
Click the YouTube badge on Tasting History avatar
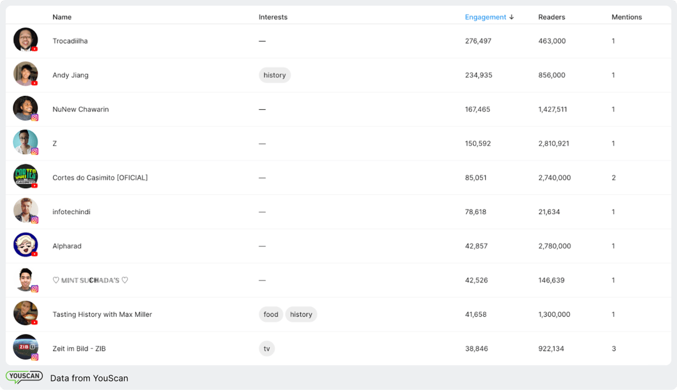35,322
